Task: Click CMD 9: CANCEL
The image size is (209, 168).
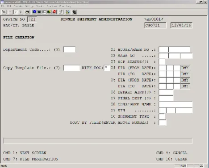Action: (x=171, y=153)
